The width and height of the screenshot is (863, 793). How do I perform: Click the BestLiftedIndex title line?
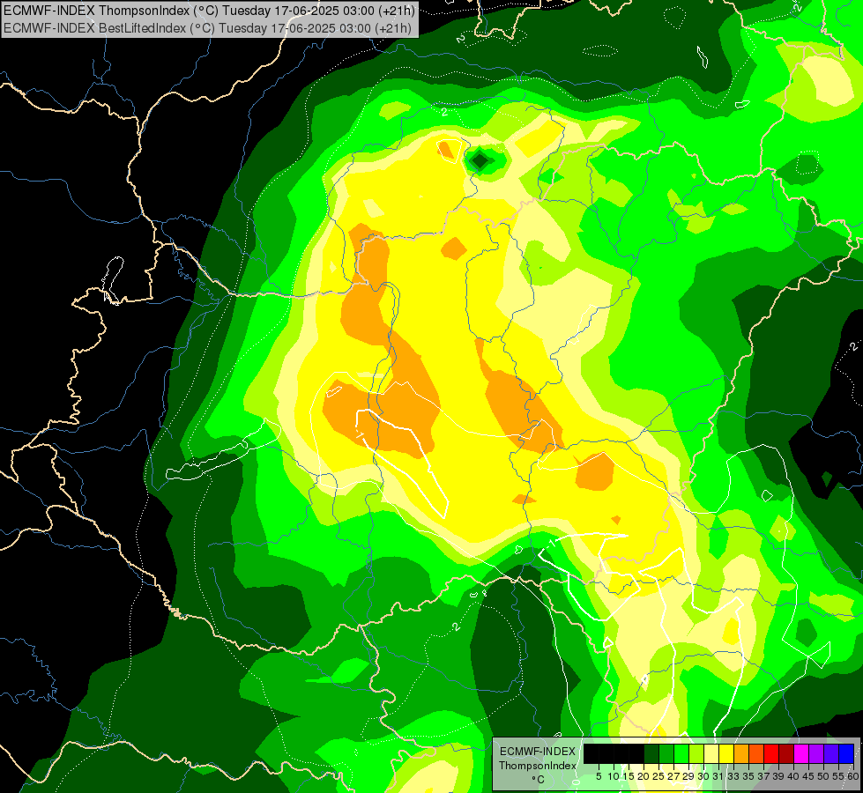[x=207, y=27]
